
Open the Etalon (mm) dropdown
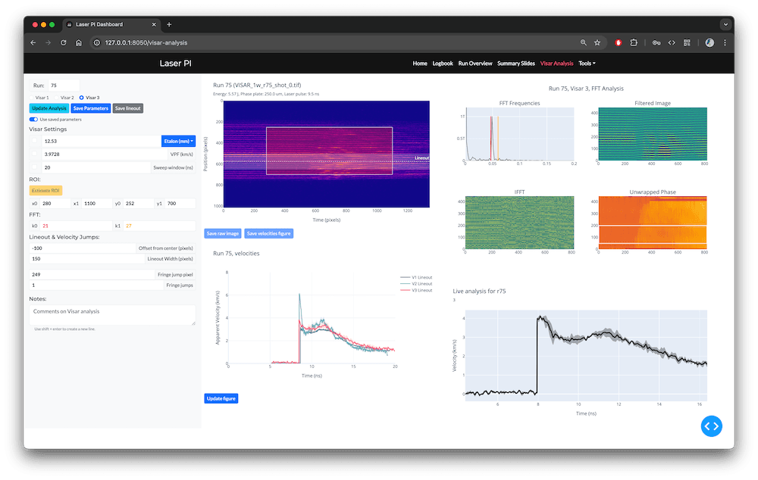[178, 141]
